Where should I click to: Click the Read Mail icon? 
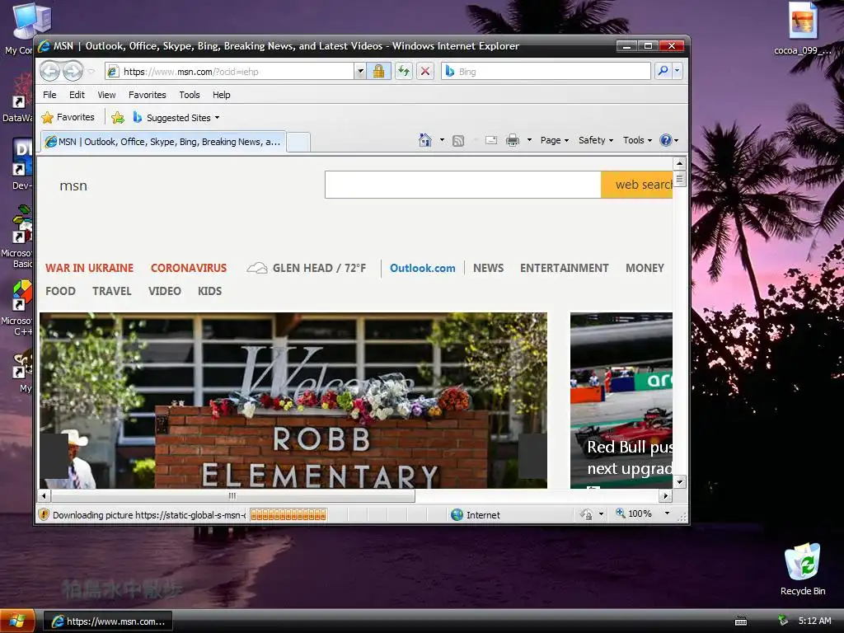491,140
